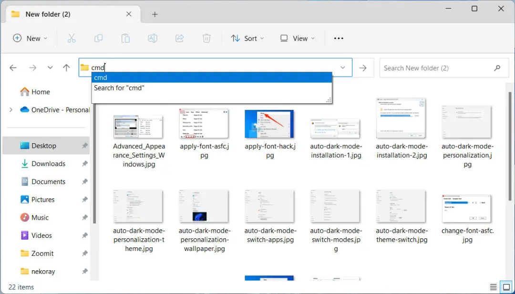Switch to details list view icon

(x=494, y=287)
